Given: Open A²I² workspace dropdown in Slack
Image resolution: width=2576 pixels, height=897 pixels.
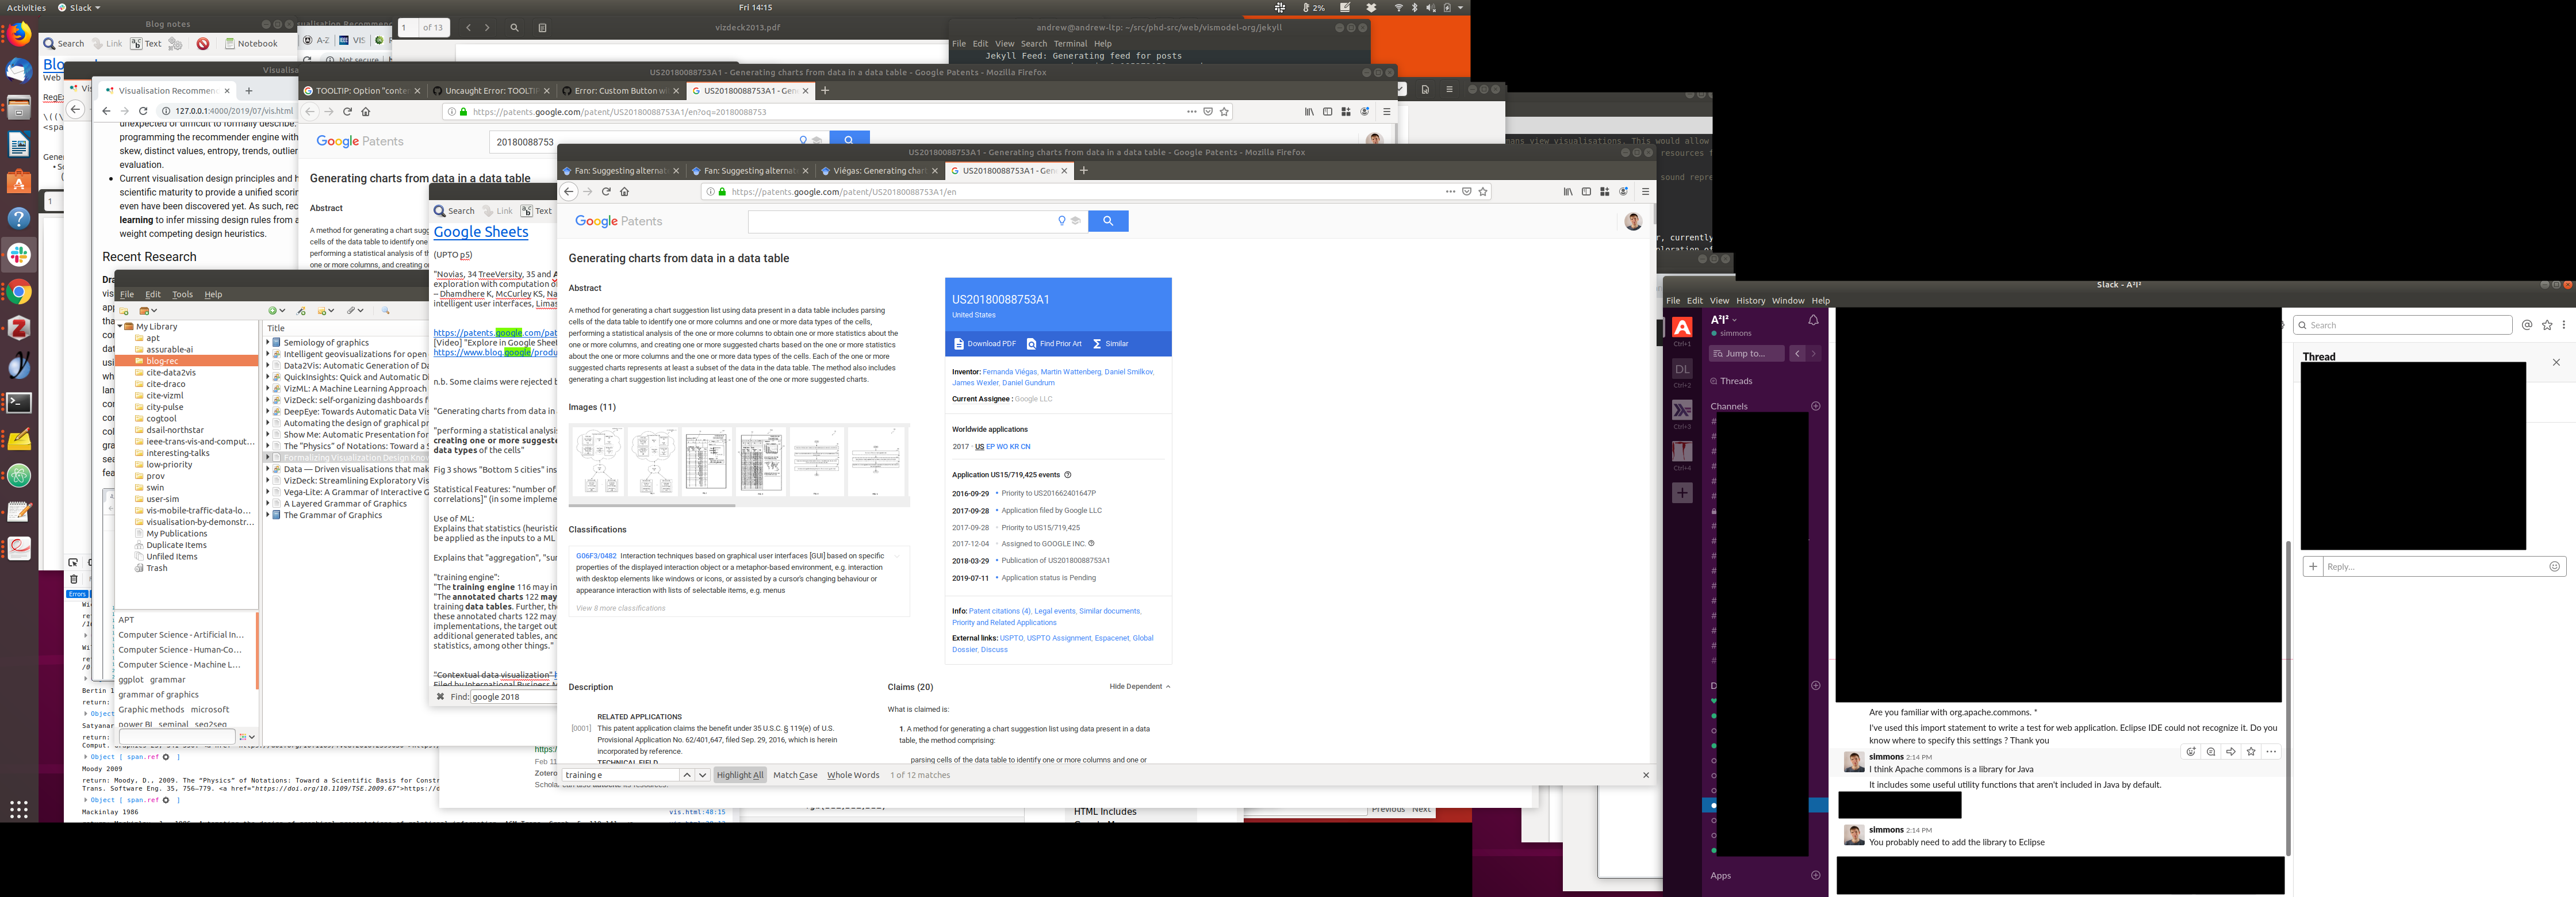Looking at the screenshot, I should click(x=1724, y=320).
